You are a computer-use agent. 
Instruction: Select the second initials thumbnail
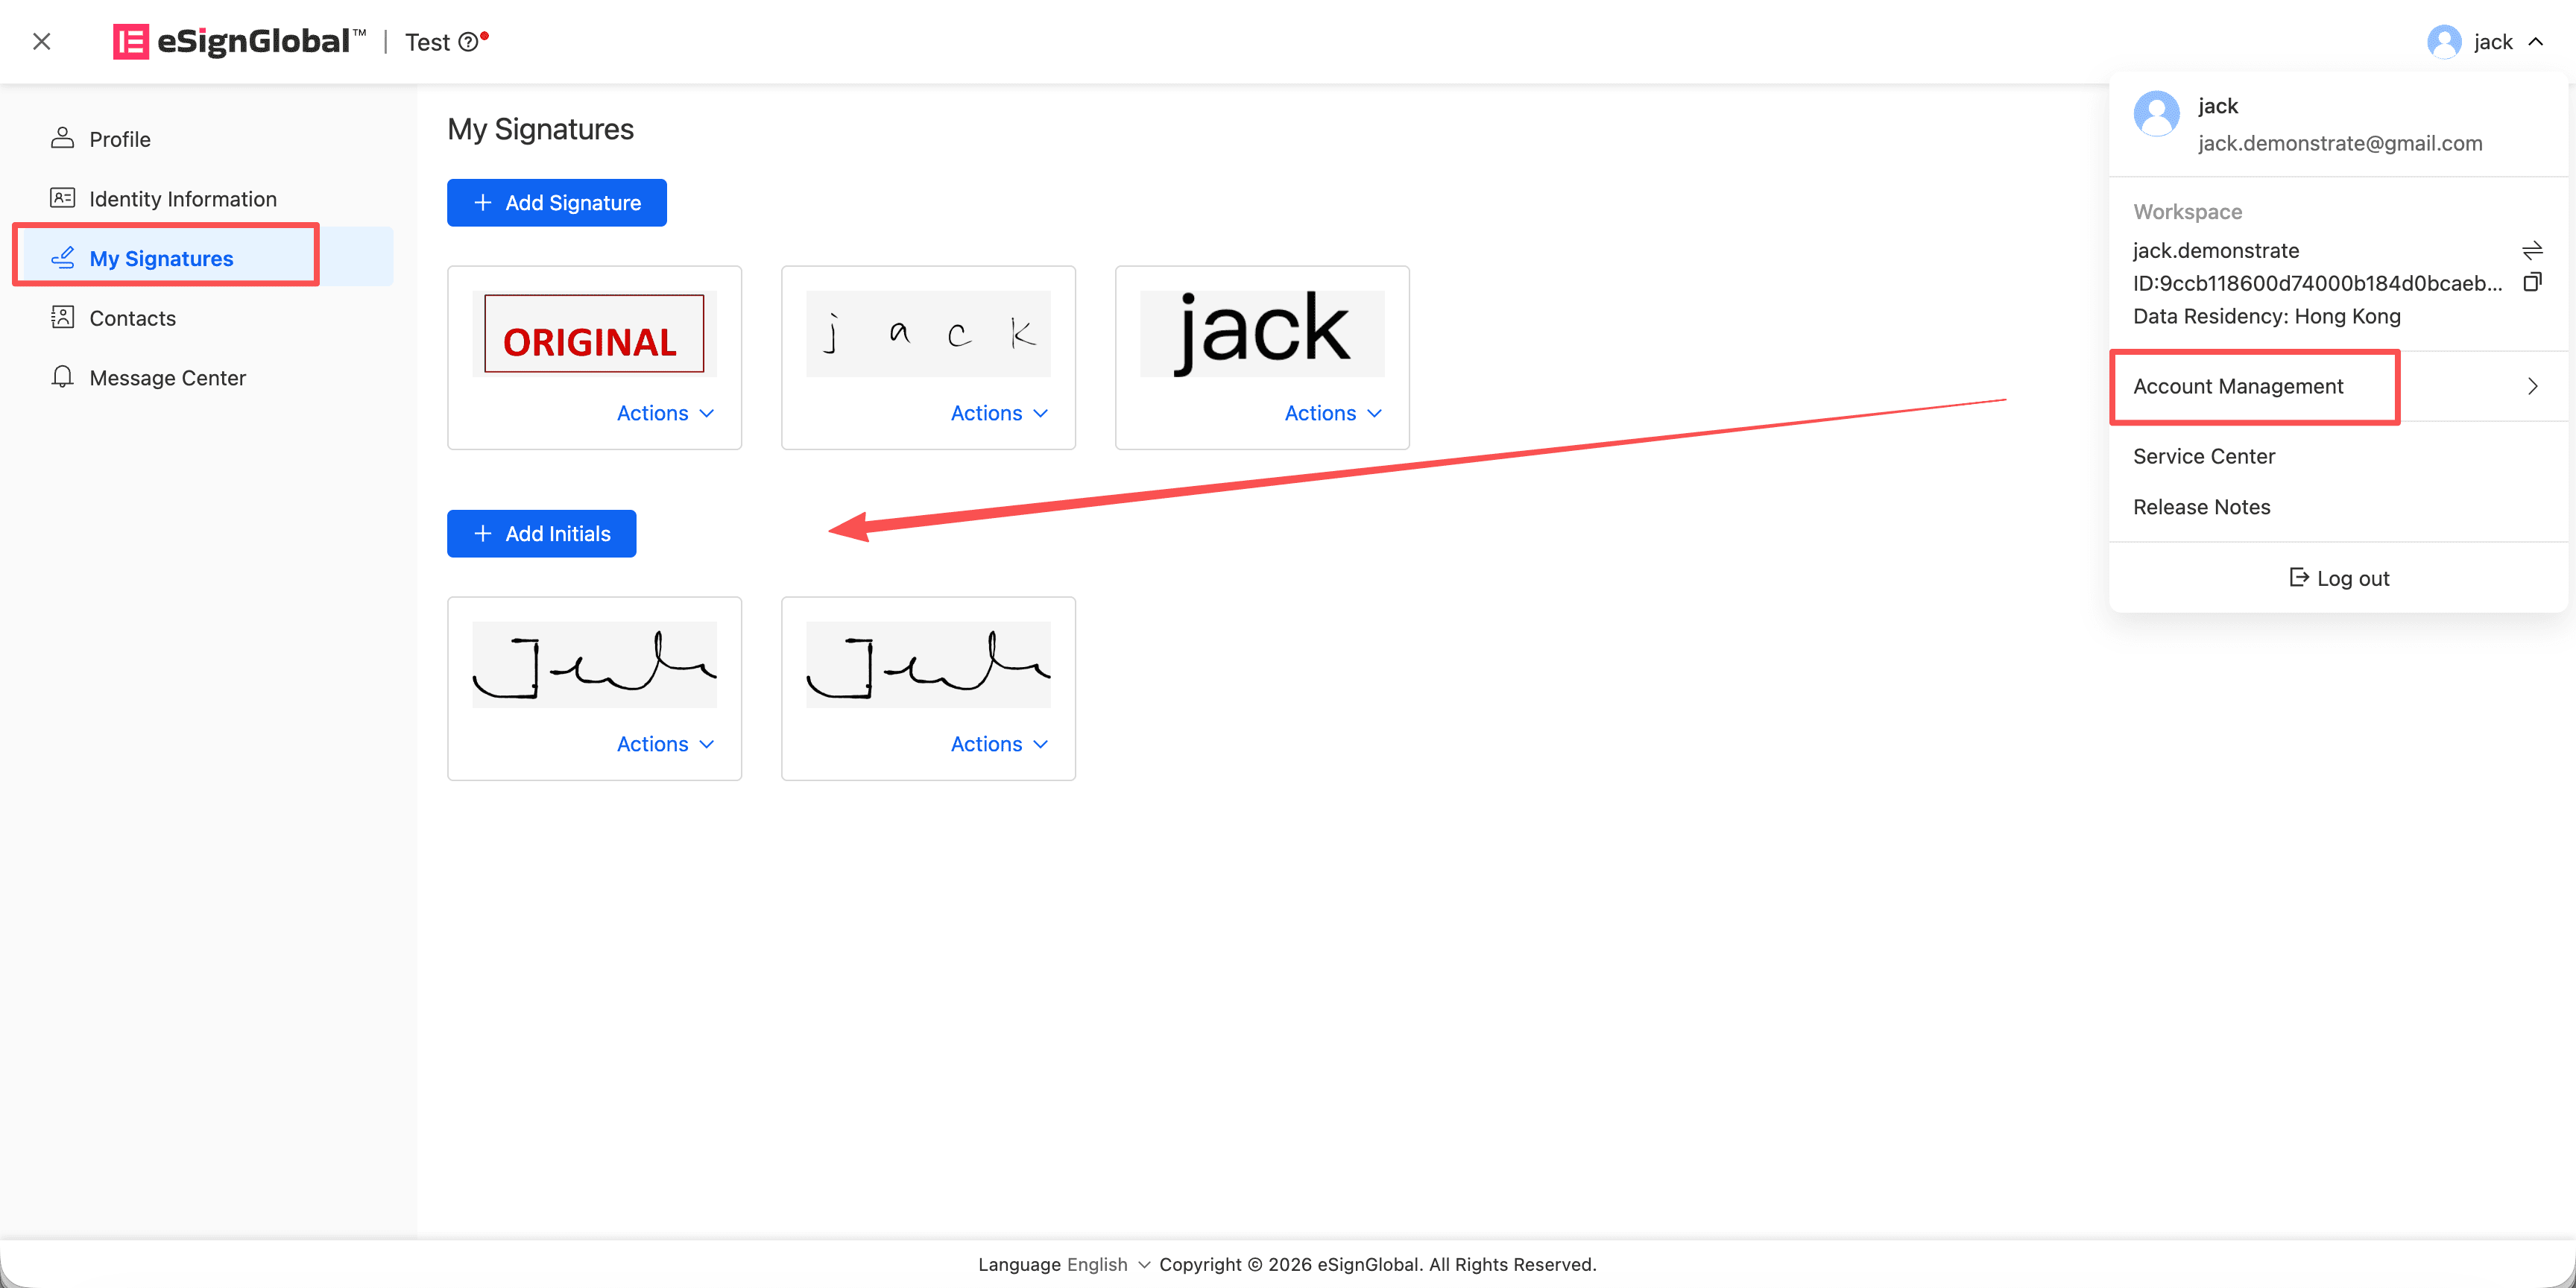(x=928, y=664)
